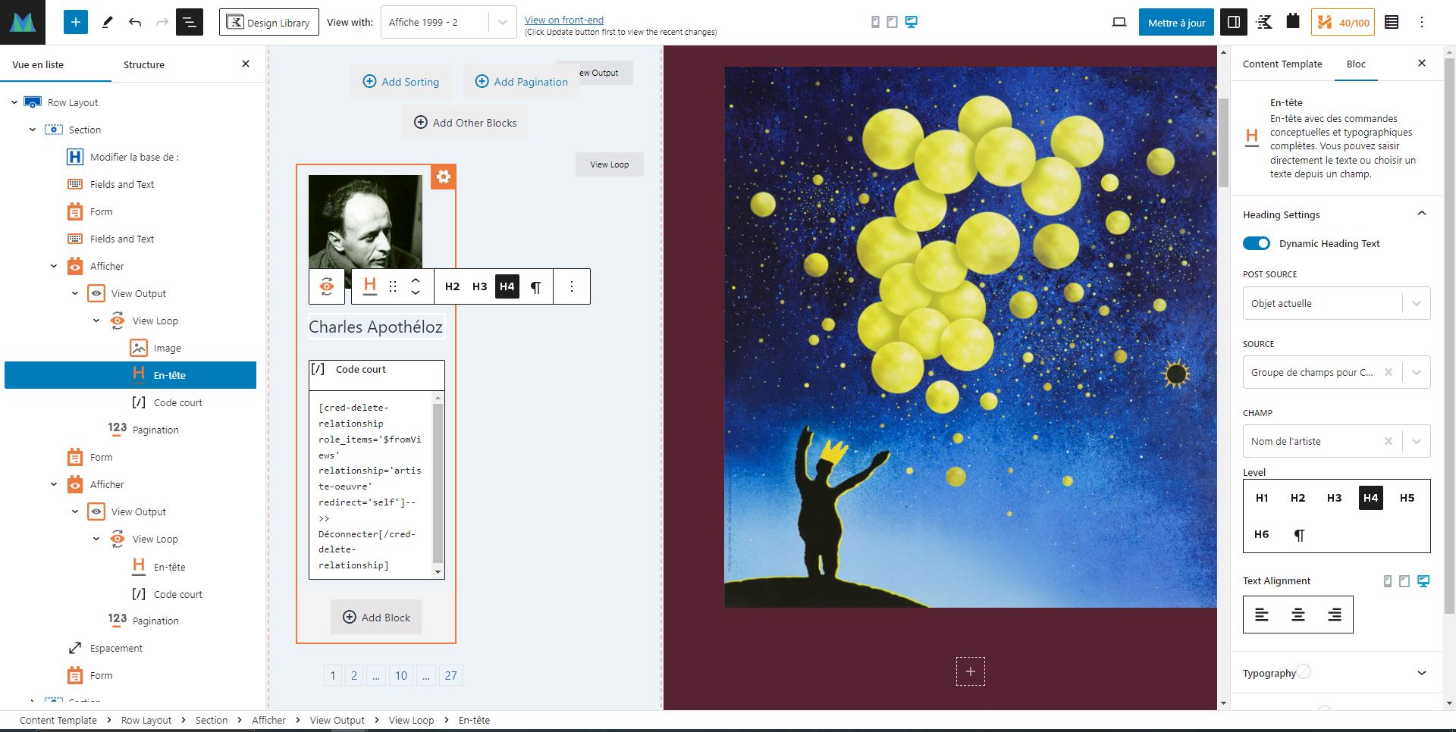This screenshot has height=732, width=1456.
Task: Toggle Dynamic Heading Text switch
Action: pos(1257,243)
